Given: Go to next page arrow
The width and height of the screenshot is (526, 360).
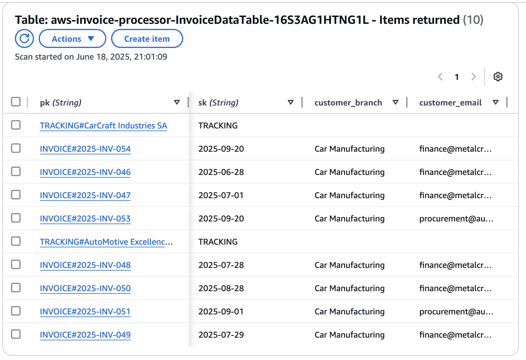Looking at the screenshot, I should [473, 77].
